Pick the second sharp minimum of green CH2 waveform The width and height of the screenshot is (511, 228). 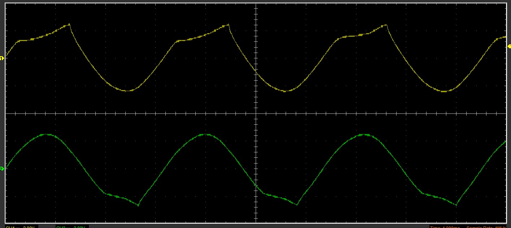pos(297,205)
